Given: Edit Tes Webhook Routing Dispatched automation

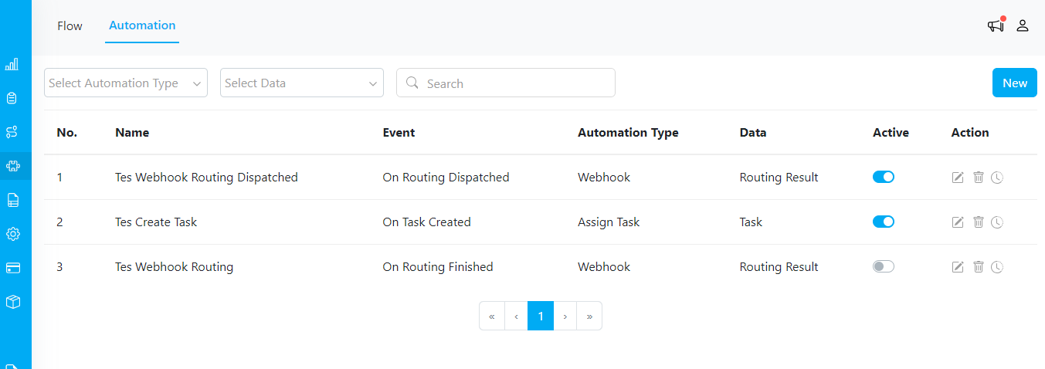Looking at the screenshot, I should (x=958, y=178).
